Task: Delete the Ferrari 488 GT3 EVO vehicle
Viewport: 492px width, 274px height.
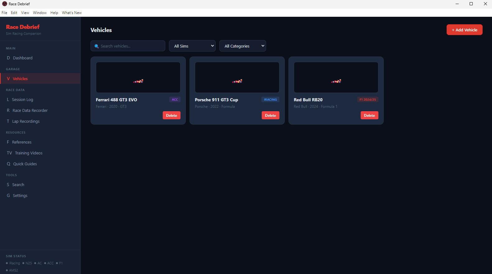Action: pyautogui.click(x=171, y=116)
